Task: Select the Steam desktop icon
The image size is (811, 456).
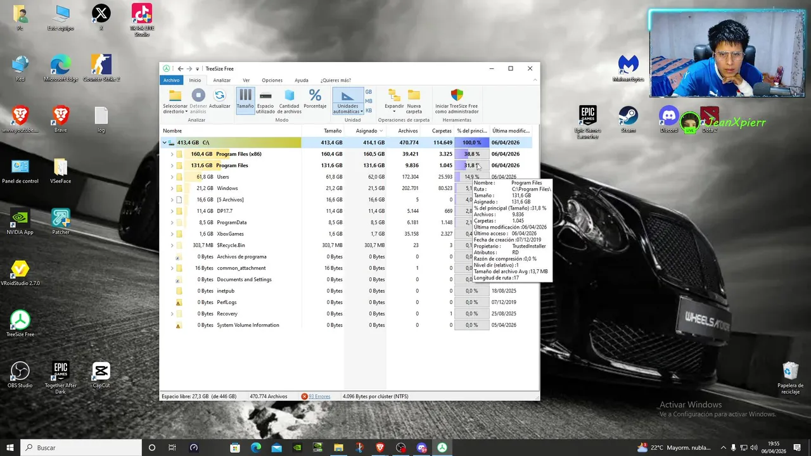Action: 628,119
